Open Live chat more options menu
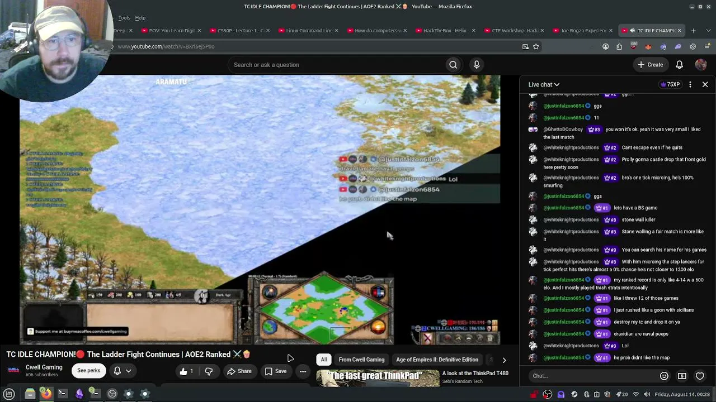 coord(690,84)
